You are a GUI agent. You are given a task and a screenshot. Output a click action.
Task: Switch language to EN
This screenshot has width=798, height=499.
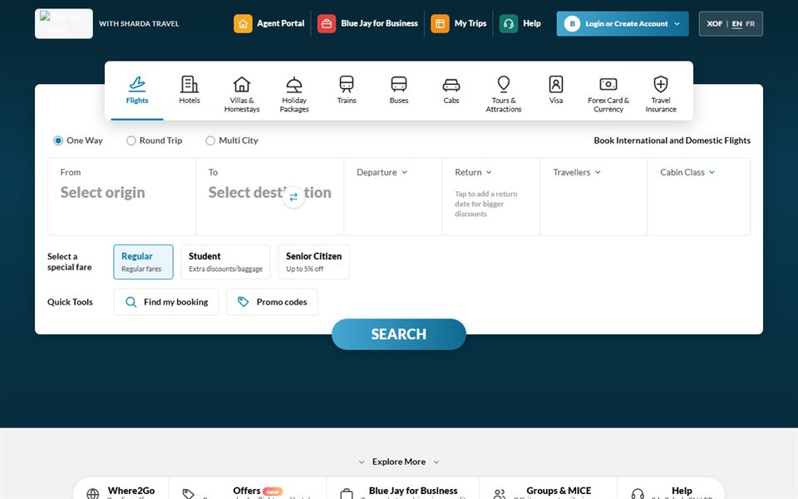point(737,24)
